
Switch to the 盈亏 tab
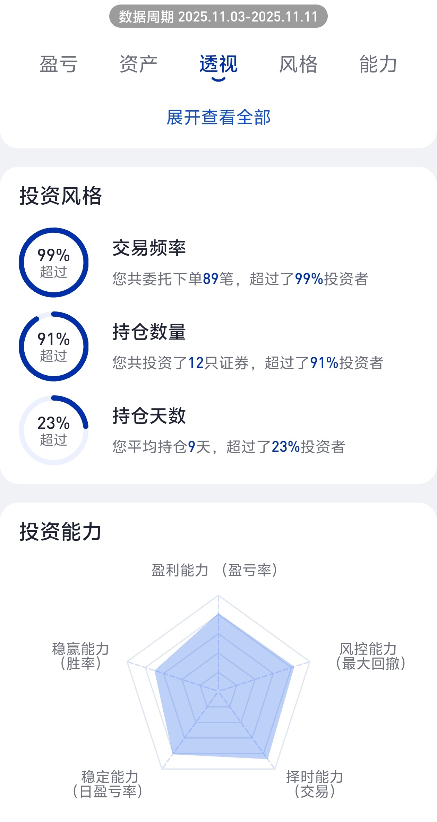(x=58, y=65)
